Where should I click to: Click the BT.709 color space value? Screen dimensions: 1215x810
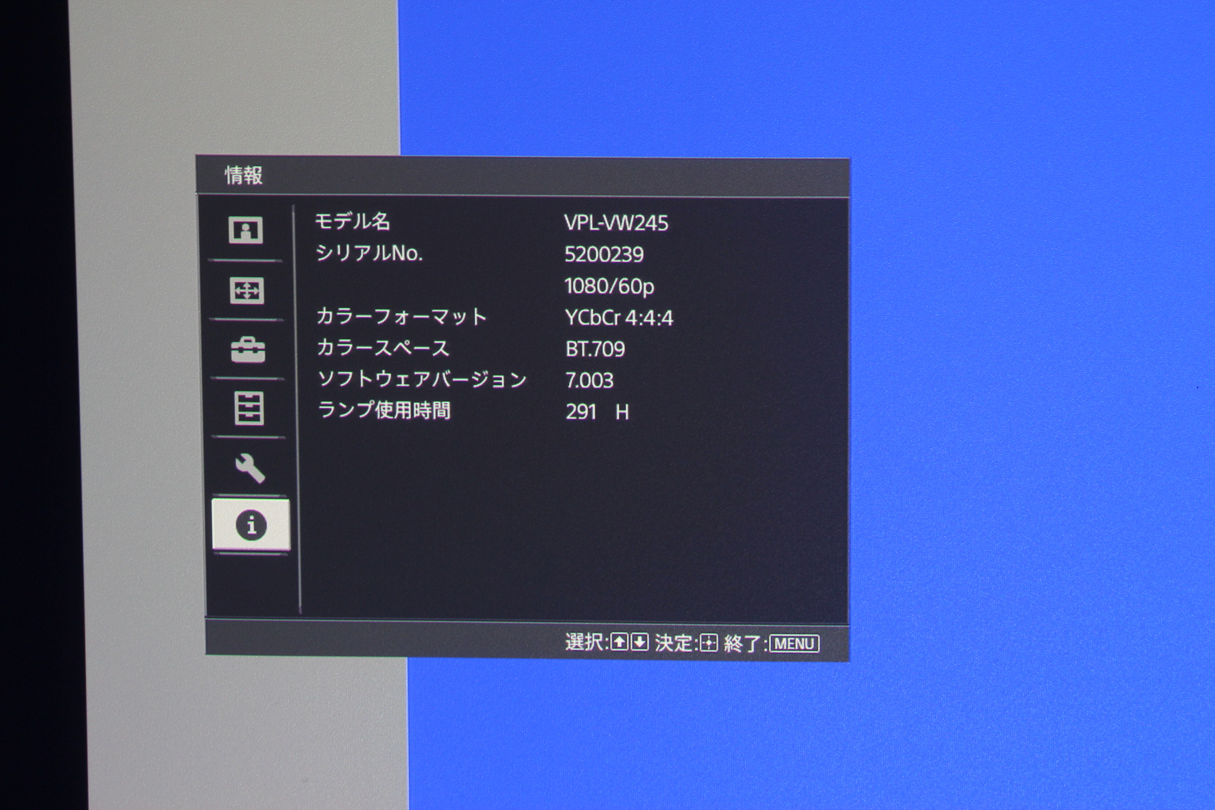[x=595, y=349]
